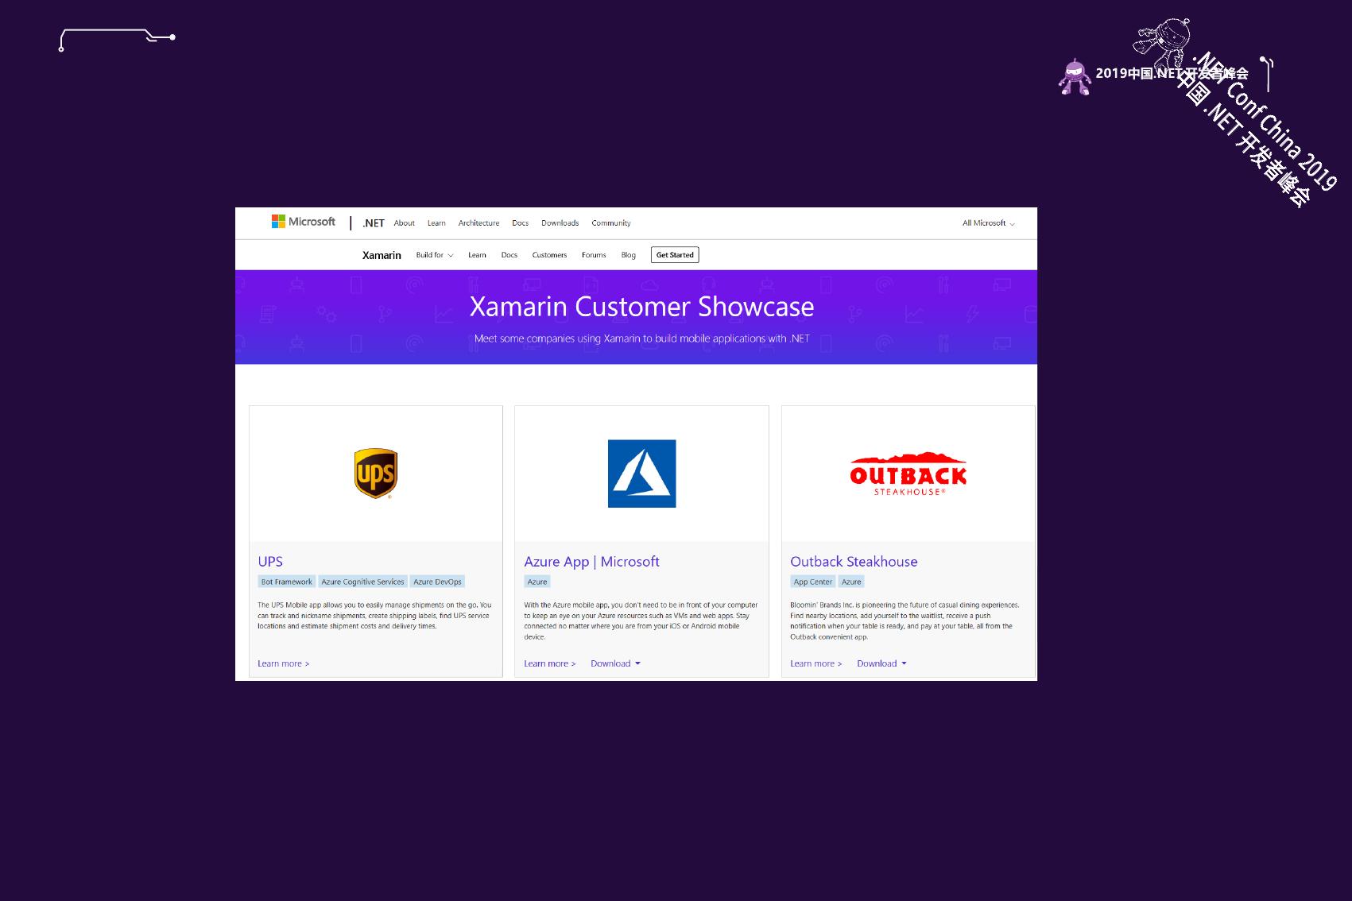Open the Community menu item
Image resolution: width=1352 pixels, height=901 pixels.
pyautogui.click(x=611, y=223)
